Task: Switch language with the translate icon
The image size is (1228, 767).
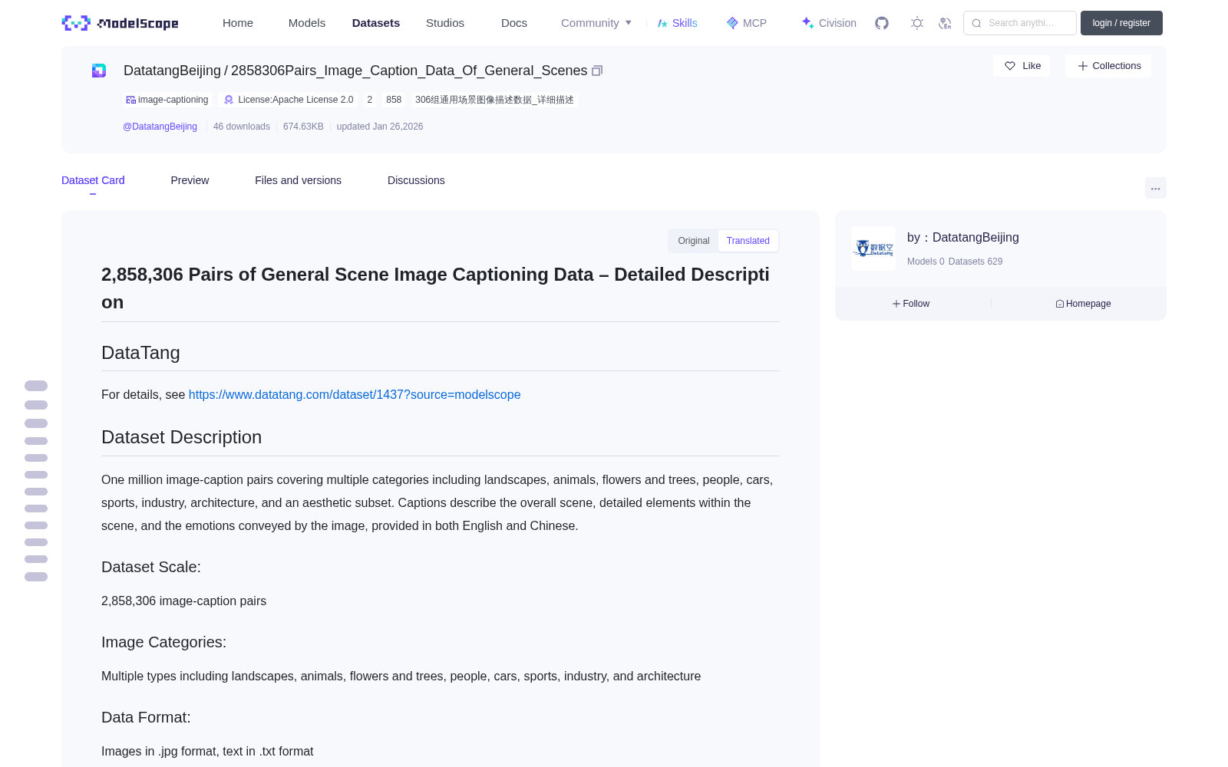Action: point(945,23)
